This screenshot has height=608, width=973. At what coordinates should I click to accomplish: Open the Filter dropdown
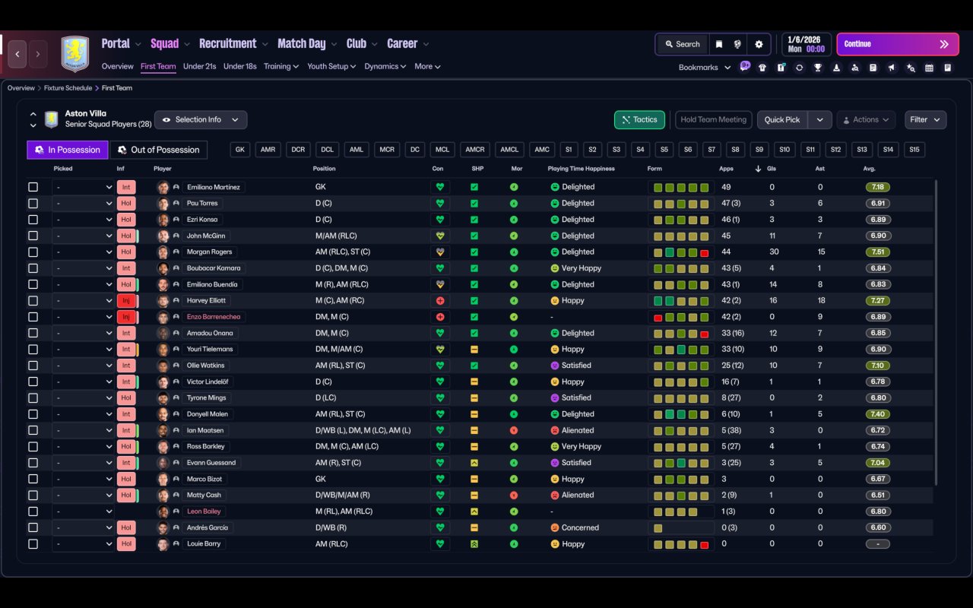click(x=925, y=119)
